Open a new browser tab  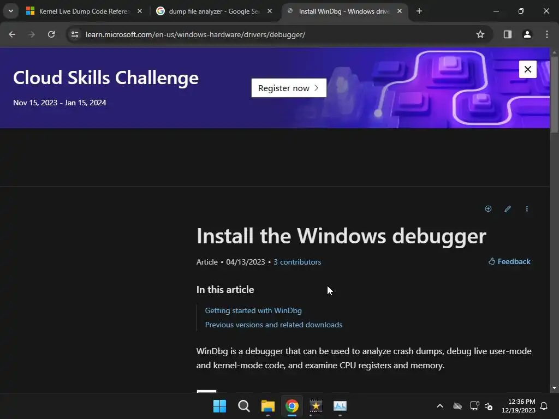coord(419,11)
